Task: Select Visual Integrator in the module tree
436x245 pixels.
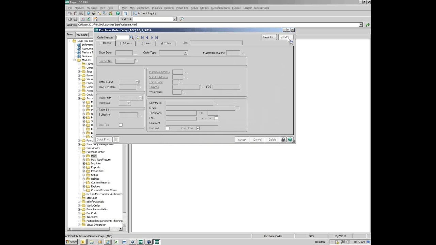Action: pyautogui.click(x=96, y=225)
